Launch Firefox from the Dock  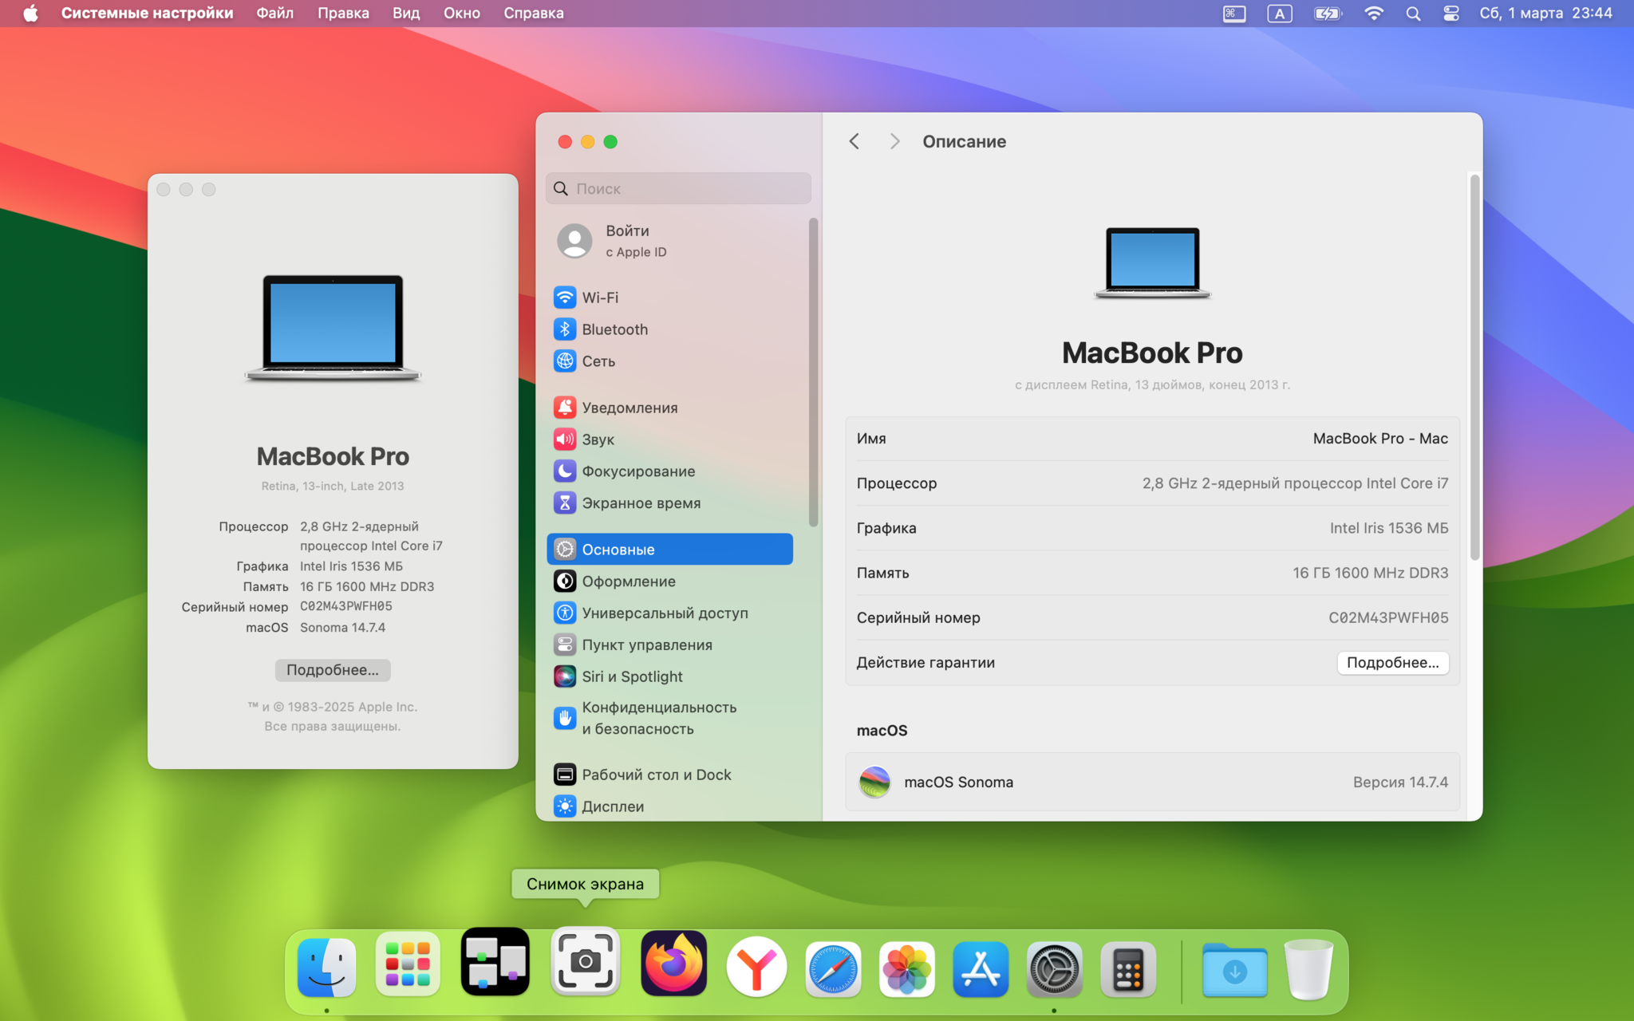[x=673, y=963]
